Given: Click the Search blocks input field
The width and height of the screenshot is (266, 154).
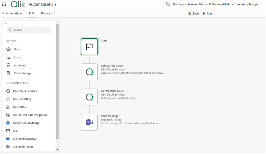Looking at the screenshot, I should (x=29, y=30).
